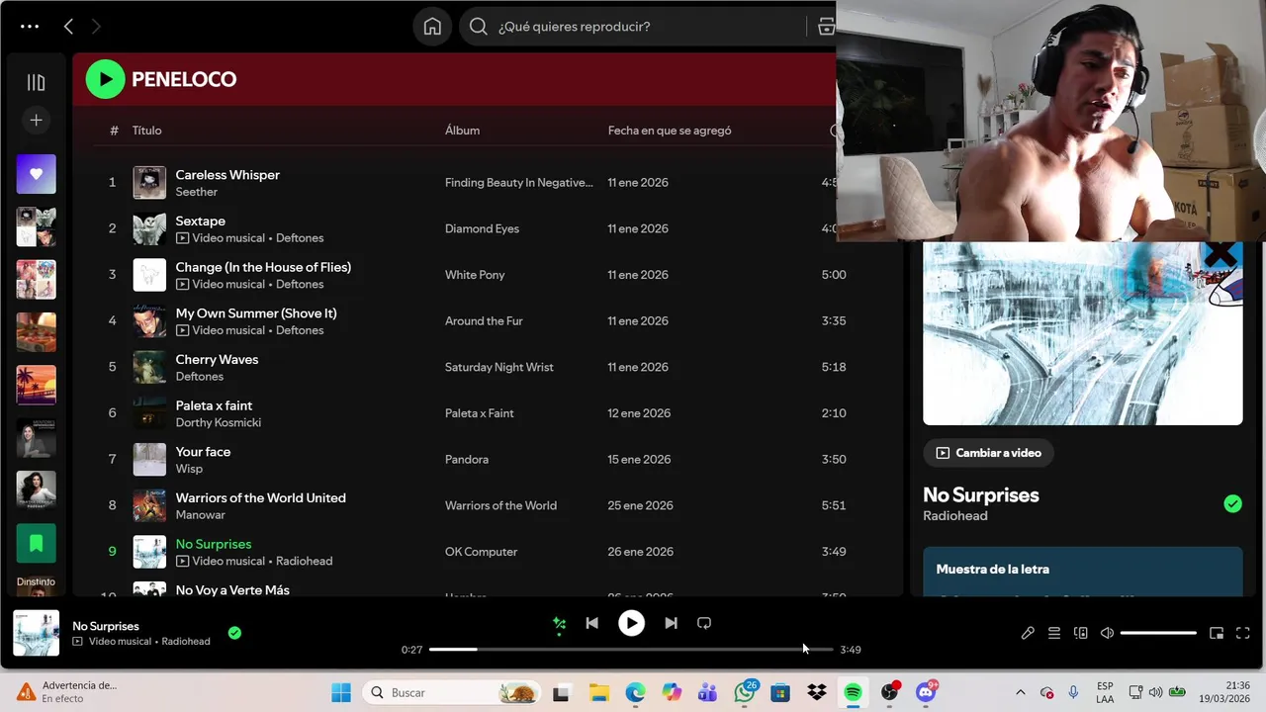Open Saturday Night Wrist album link
This screenshot has height=712, width=1266.
(498, 367)
